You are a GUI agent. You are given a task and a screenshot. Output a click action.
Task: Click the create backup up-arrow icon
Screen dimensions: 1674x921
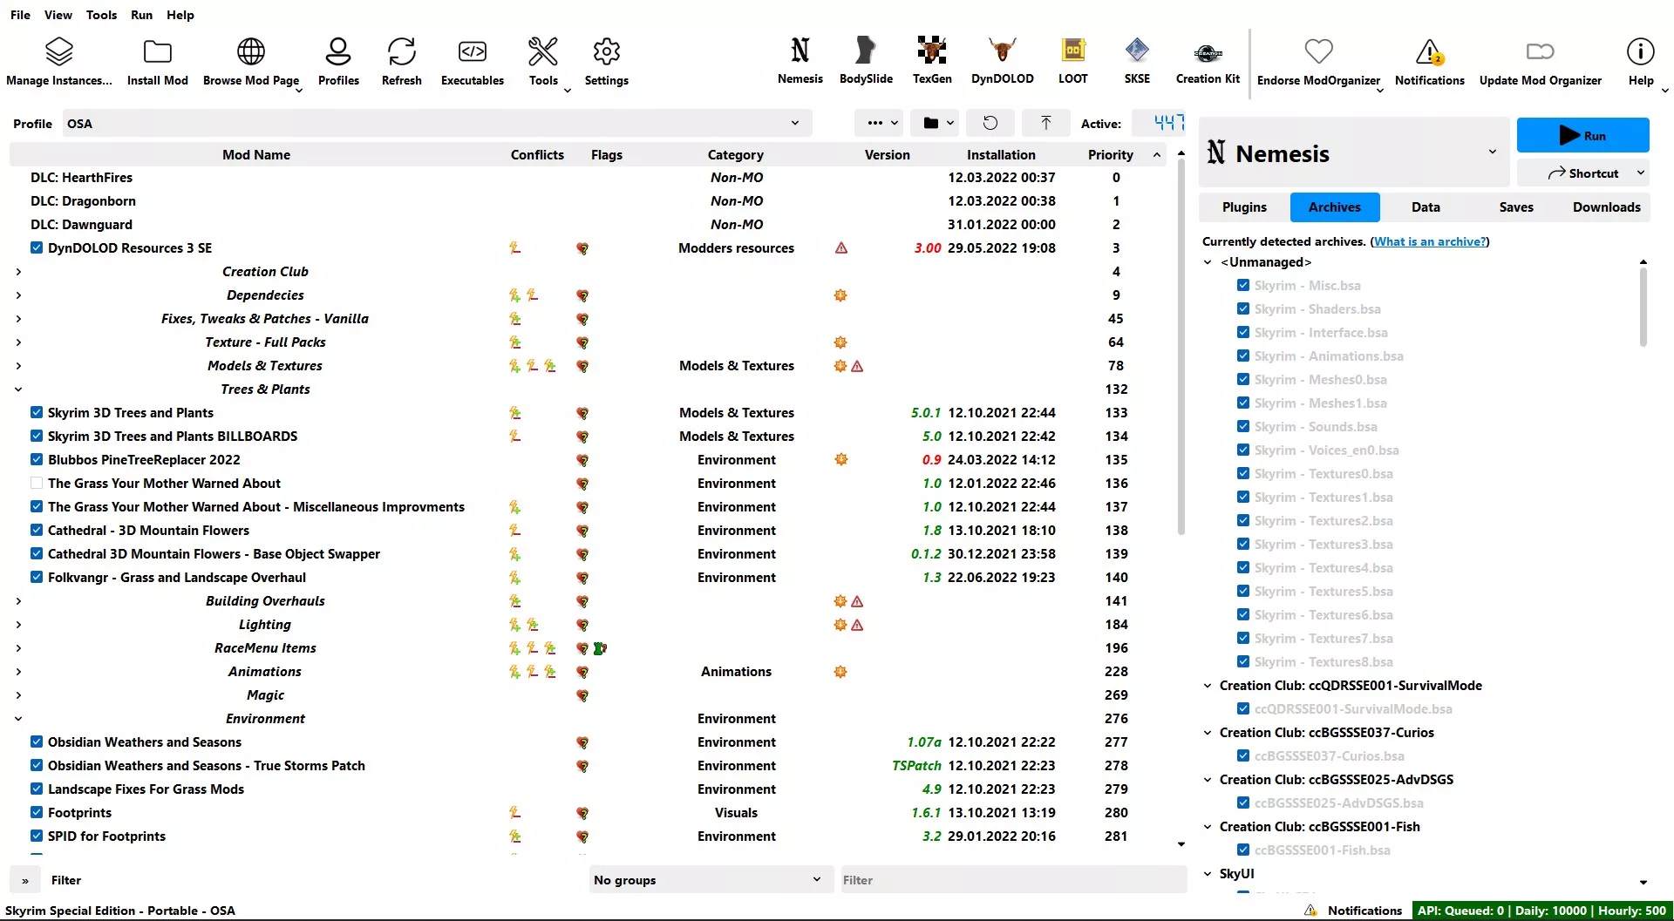click(1046, 123)
